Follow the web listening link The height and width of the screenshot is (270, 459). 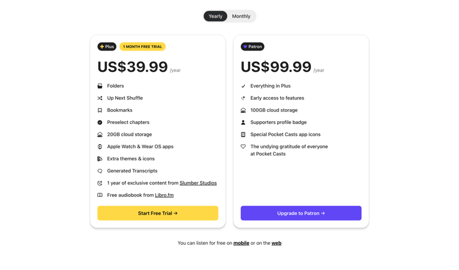[276, 243]
